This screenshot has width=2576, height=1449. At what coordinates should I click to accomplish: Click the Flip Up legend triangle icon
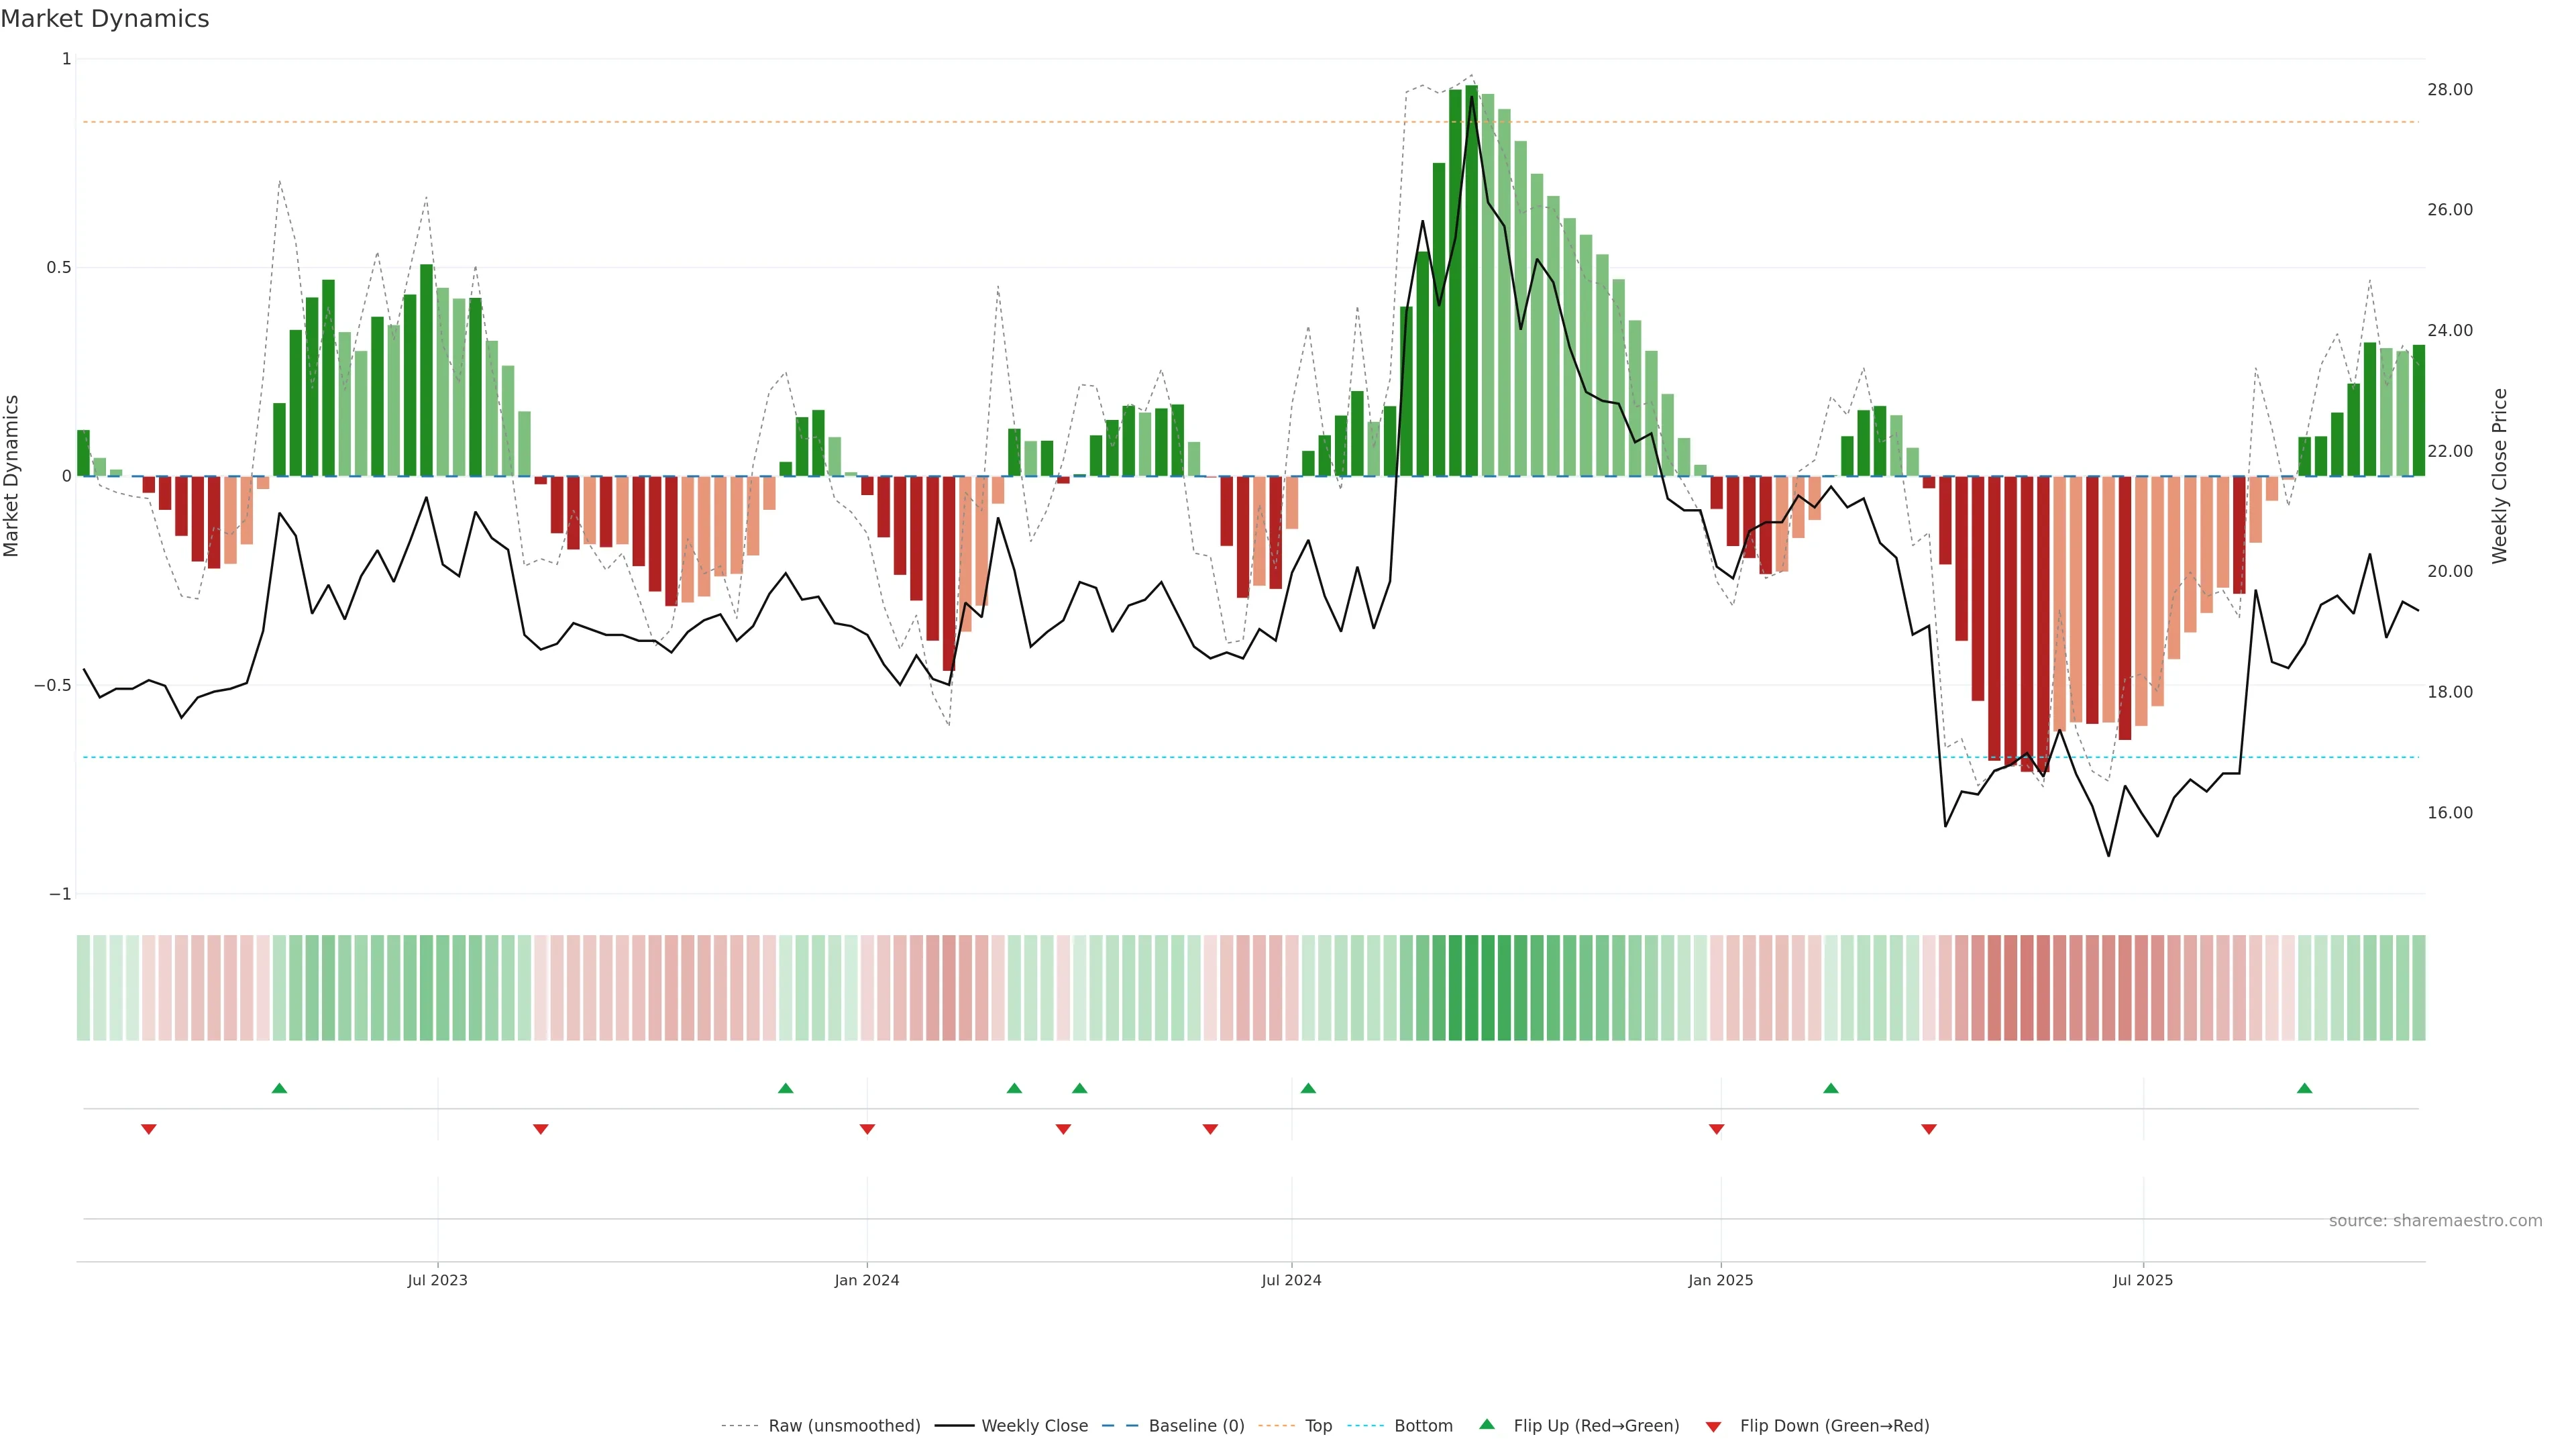point(1486,1424)
